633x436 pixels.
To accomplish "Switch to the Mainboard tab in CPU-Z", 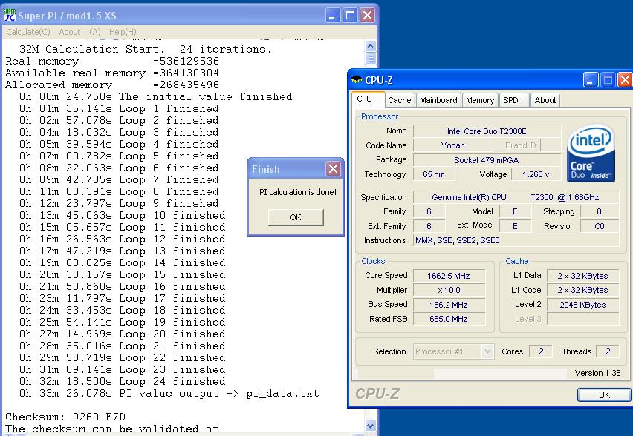I will tap(438, 100).
